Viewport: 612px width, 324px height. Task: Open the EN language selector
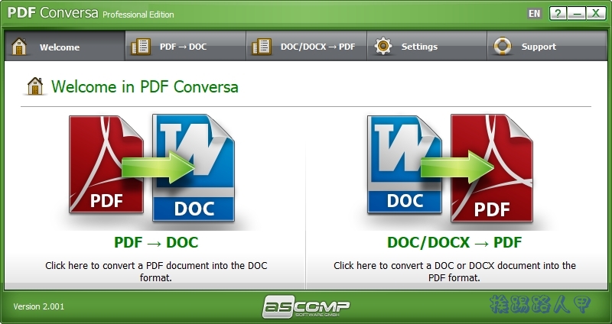535,14
